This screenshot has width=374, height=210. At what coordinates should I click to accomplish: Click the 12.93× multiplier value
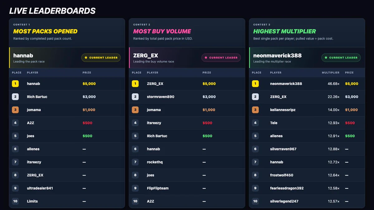pyautogui.click(x=333, y=123)
